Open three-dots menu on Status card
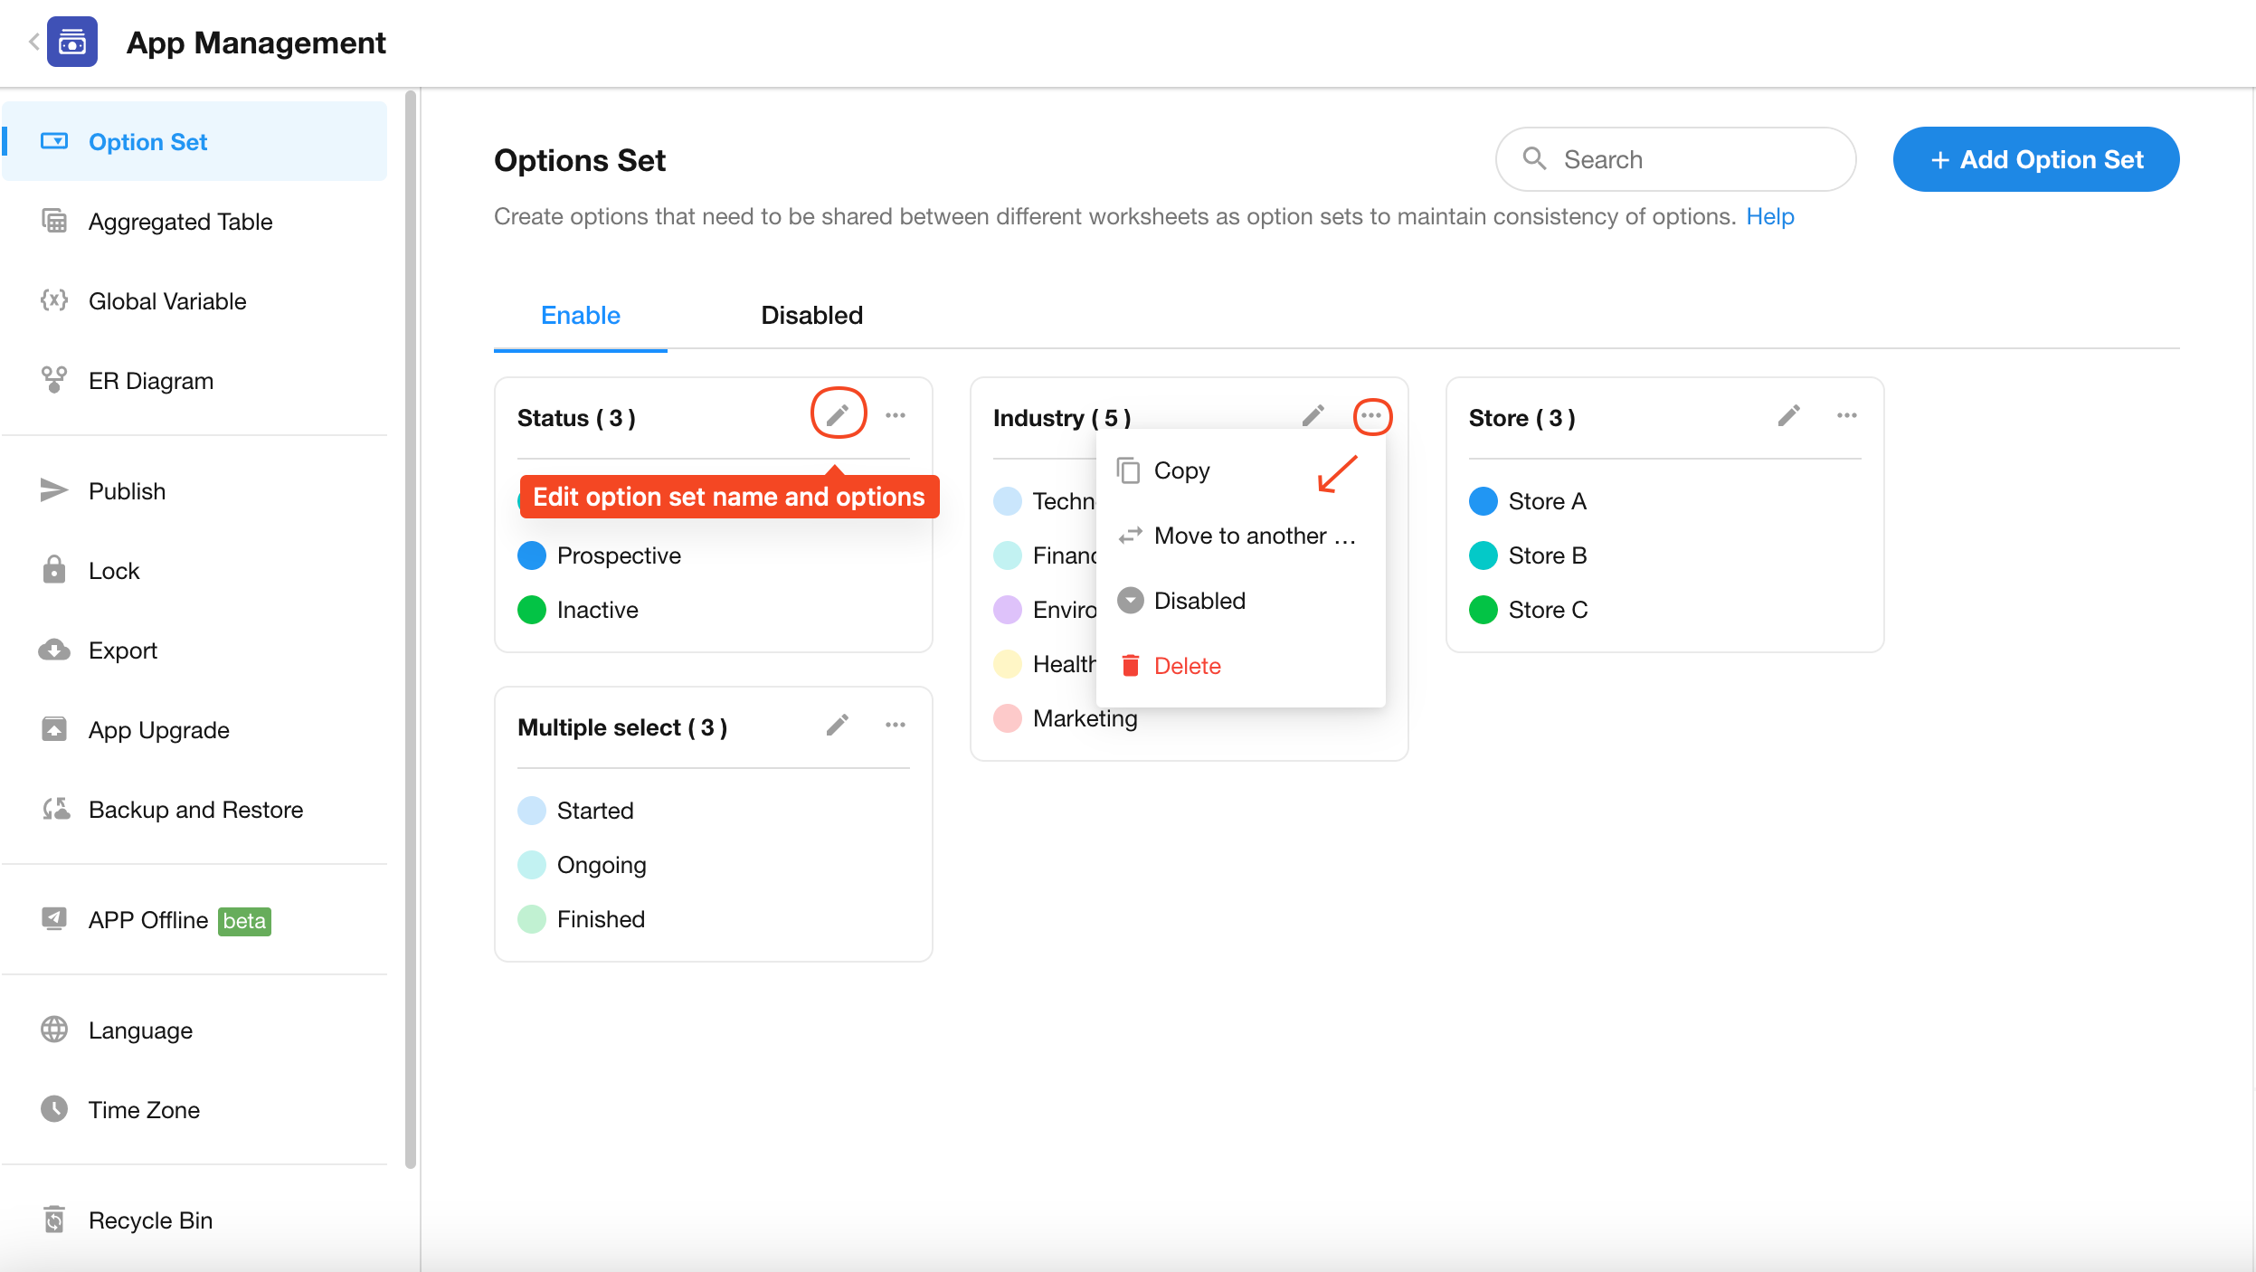Image resolution: width=2256 pixels, height=1272 pixels. click(x=895, y=415)
